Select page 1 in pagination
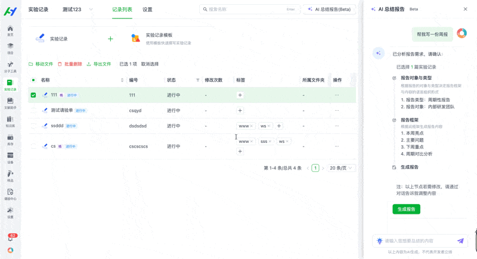The width and height of the screenshot is (477, 259). 315,168
